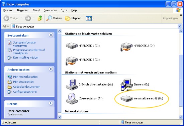
Task: Click the sidebar scrollbar down arrow
Action: pos(60,117)
